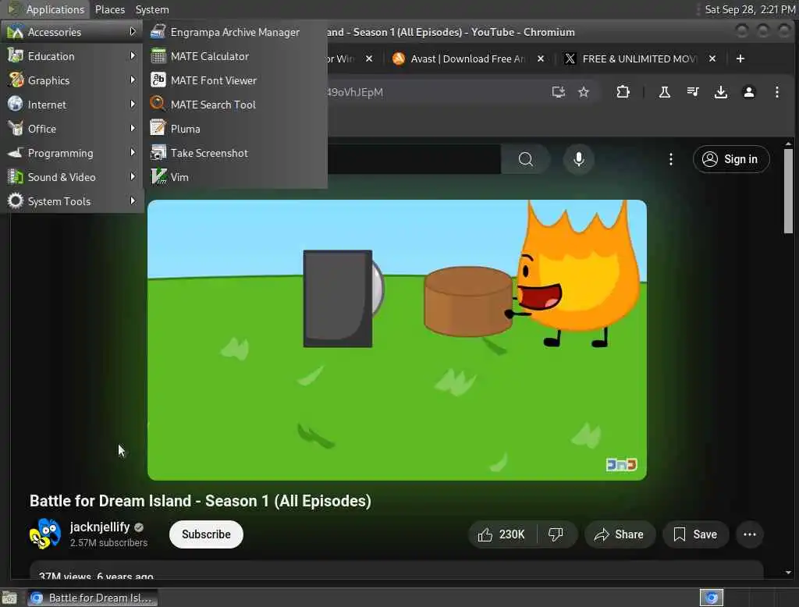799x607 pixels.
Task: Expand the System Tools submenu arrow
Action: tap(133, 201)
